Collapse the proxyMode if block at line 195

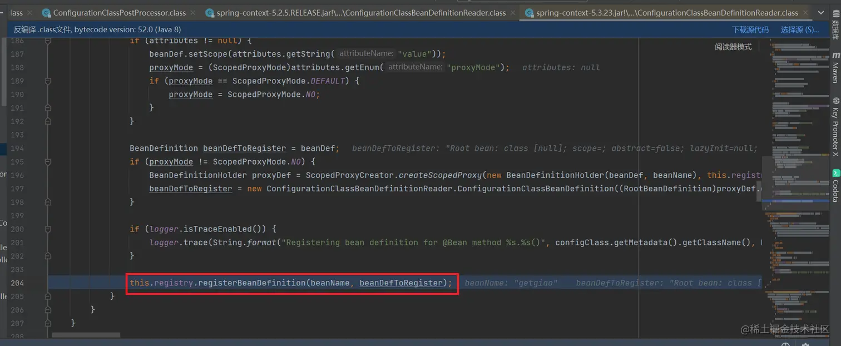tap(48, 161)
